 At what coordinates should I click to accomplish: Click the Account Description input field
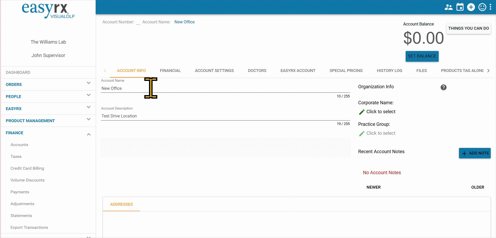tap(225, 116)
